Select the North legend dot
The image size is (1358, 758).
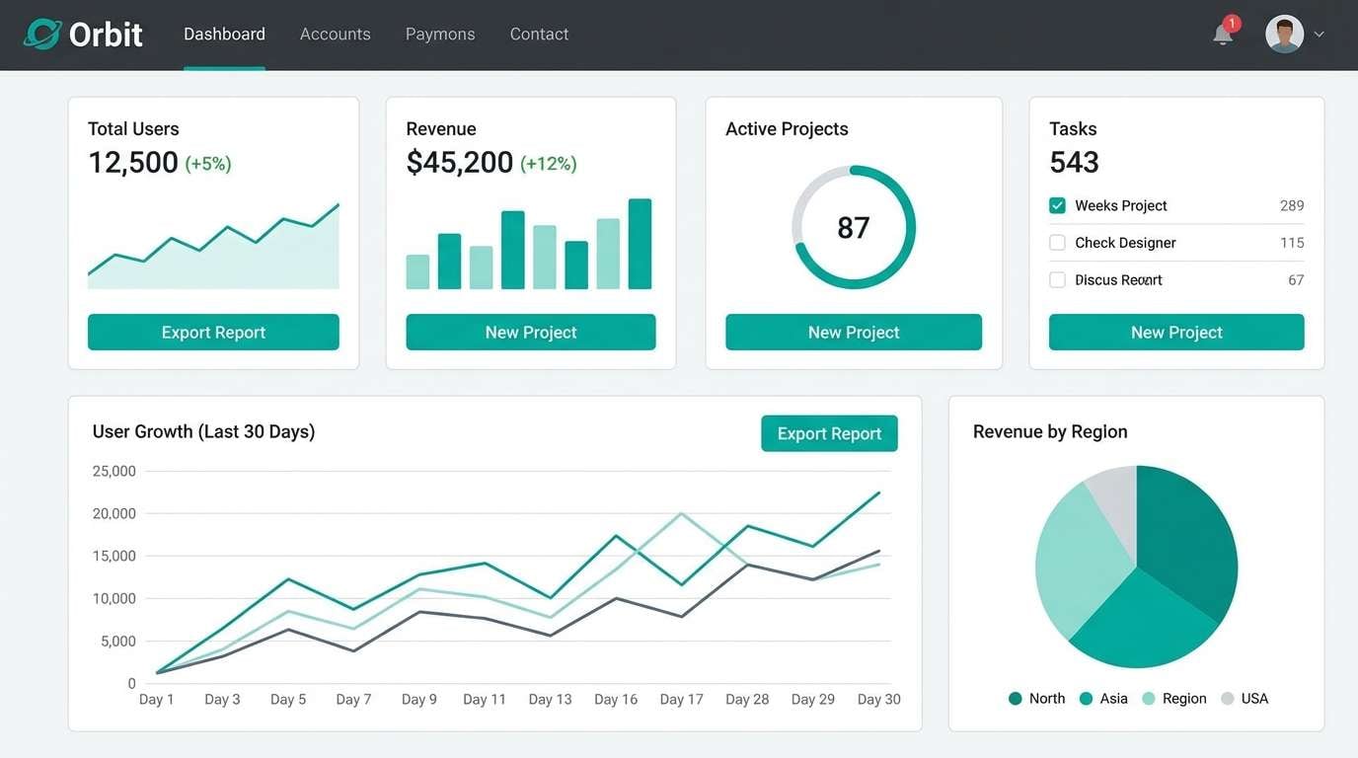tap(1016, 698)
